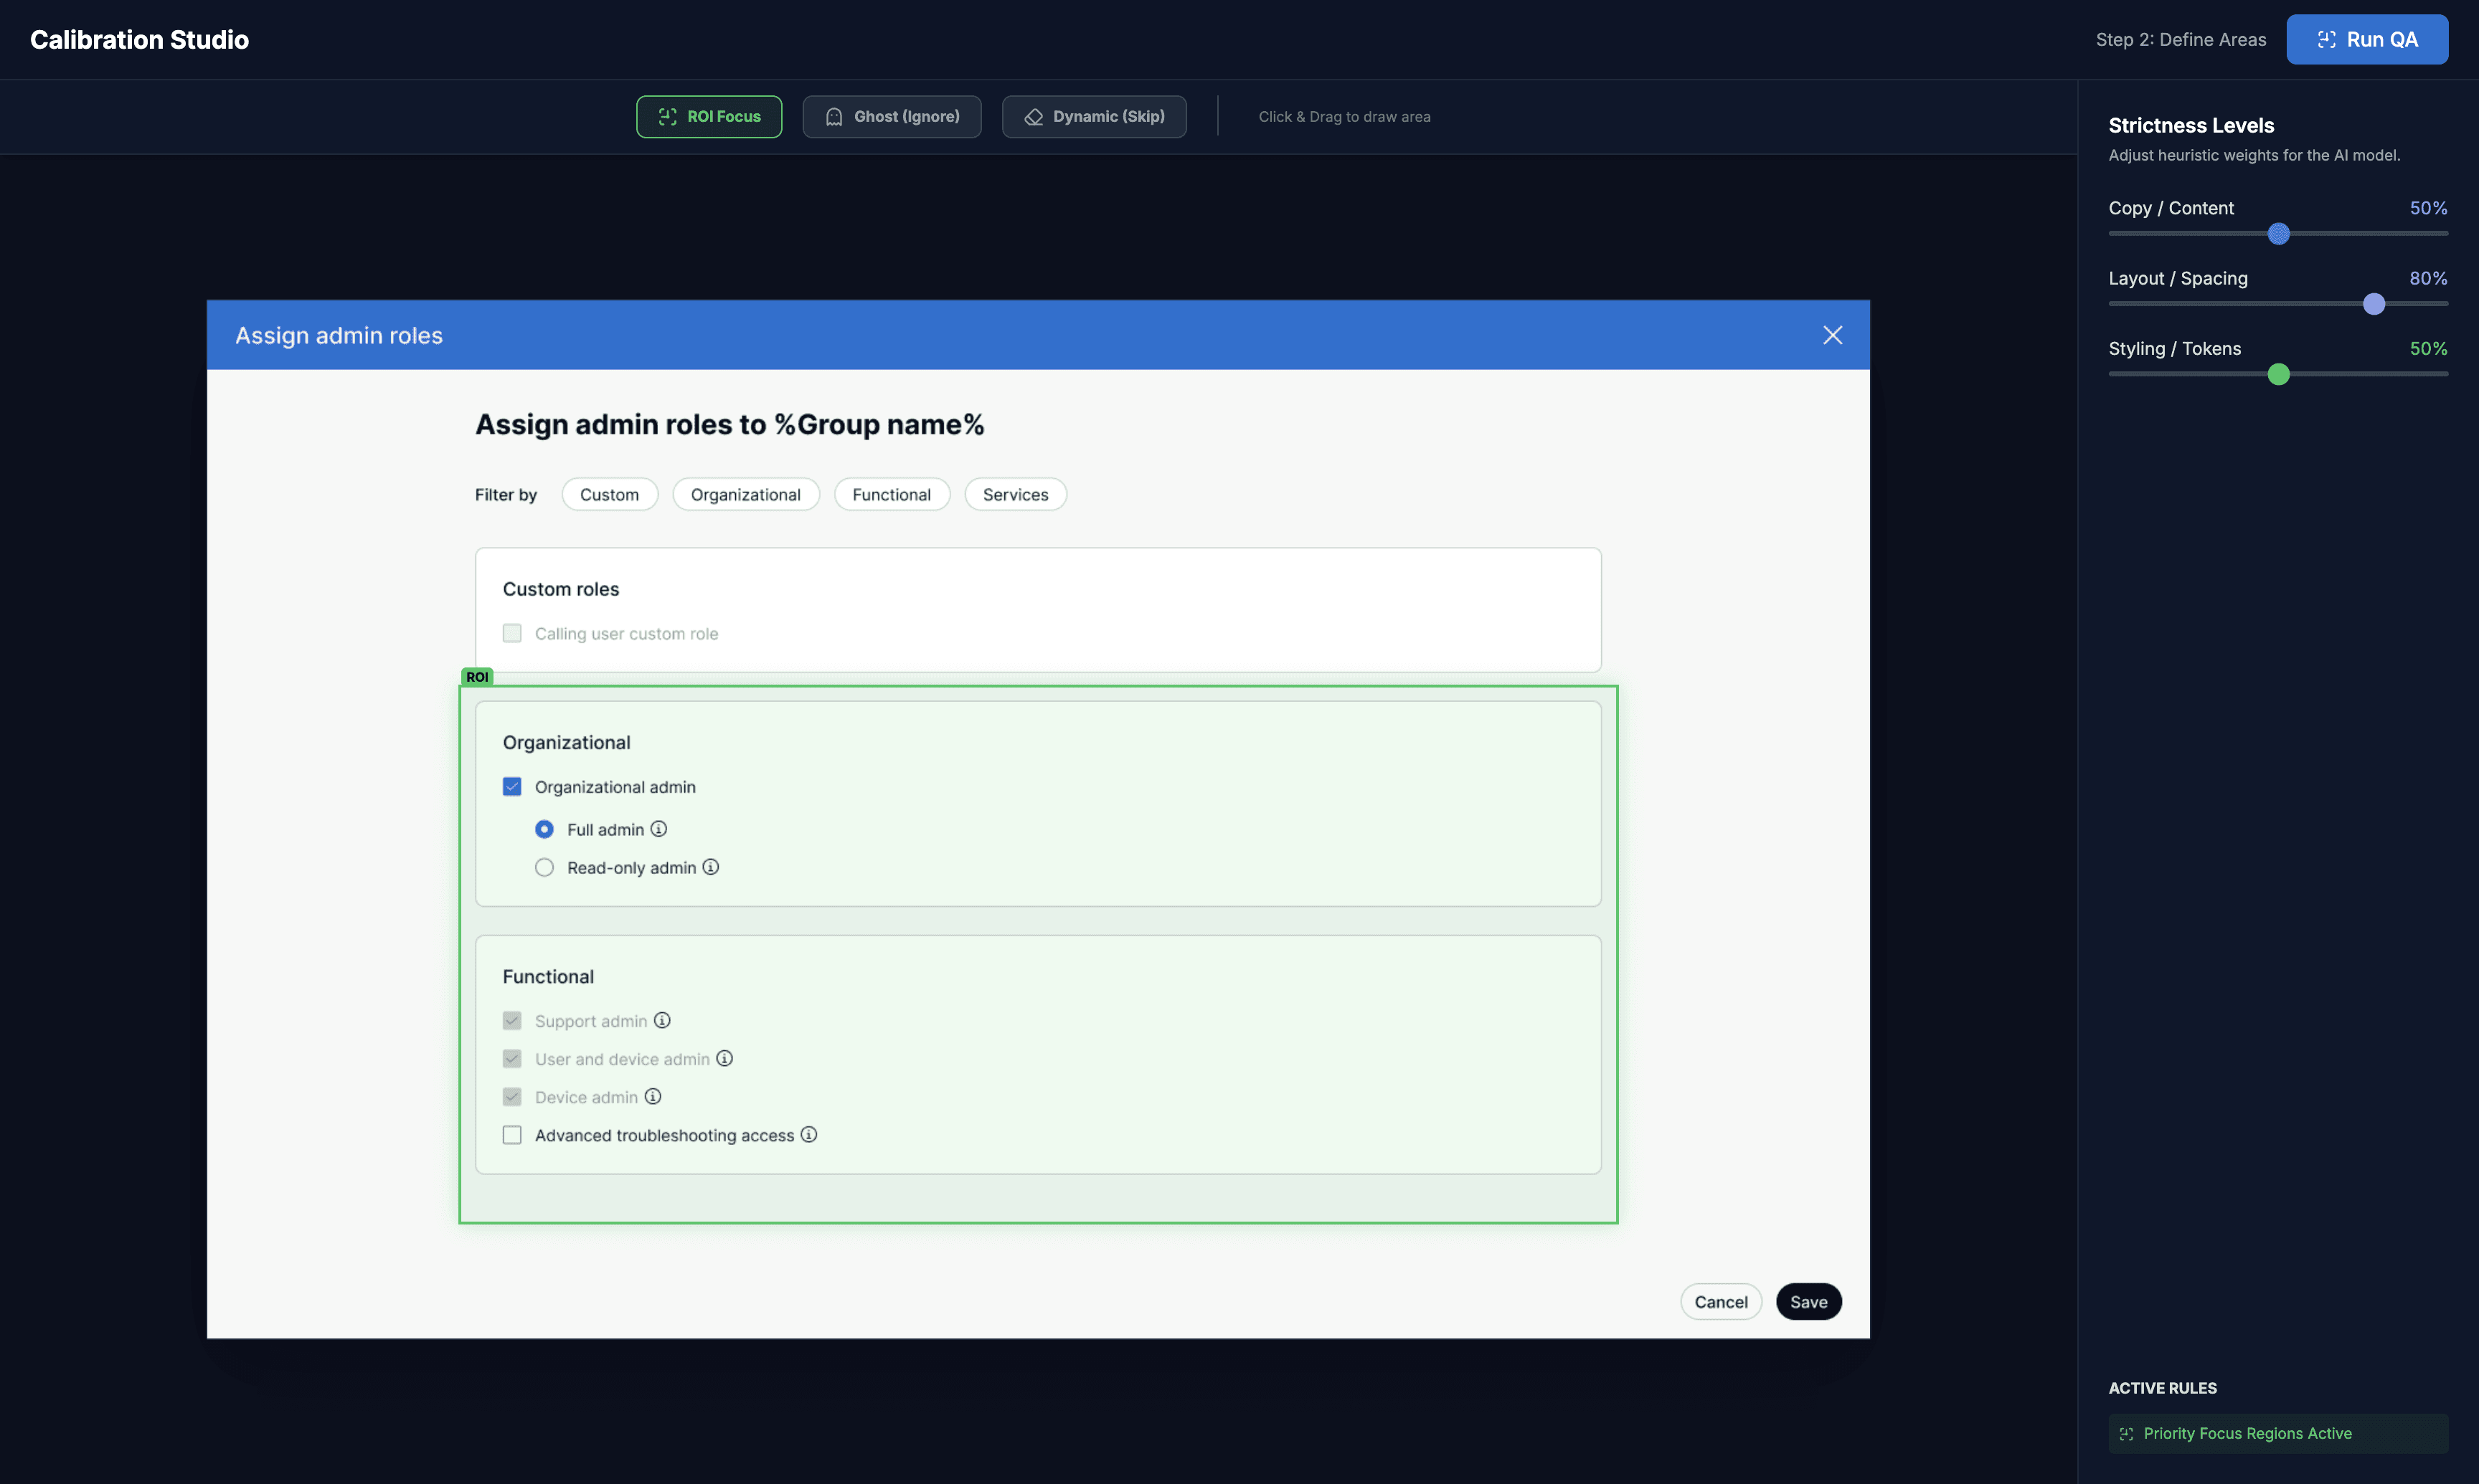Select the Read-only admin radio button
This screenshot has height=1484, width=2479.
click(x=544, y=867)
